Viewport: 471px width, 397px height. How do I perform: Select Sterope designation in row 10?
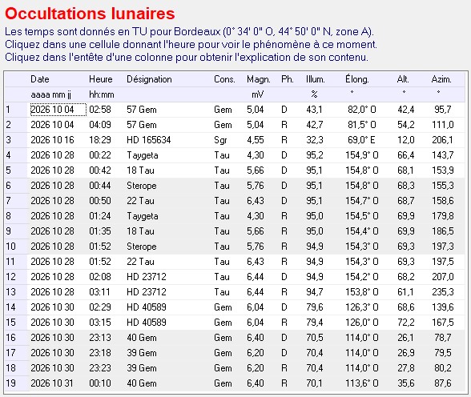(142, 247)
